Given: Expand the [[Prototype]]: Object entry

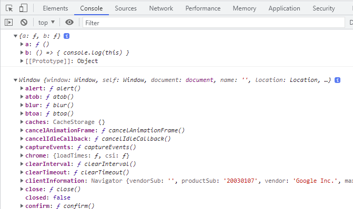Looking at the screenshot, I should [22, 61].
